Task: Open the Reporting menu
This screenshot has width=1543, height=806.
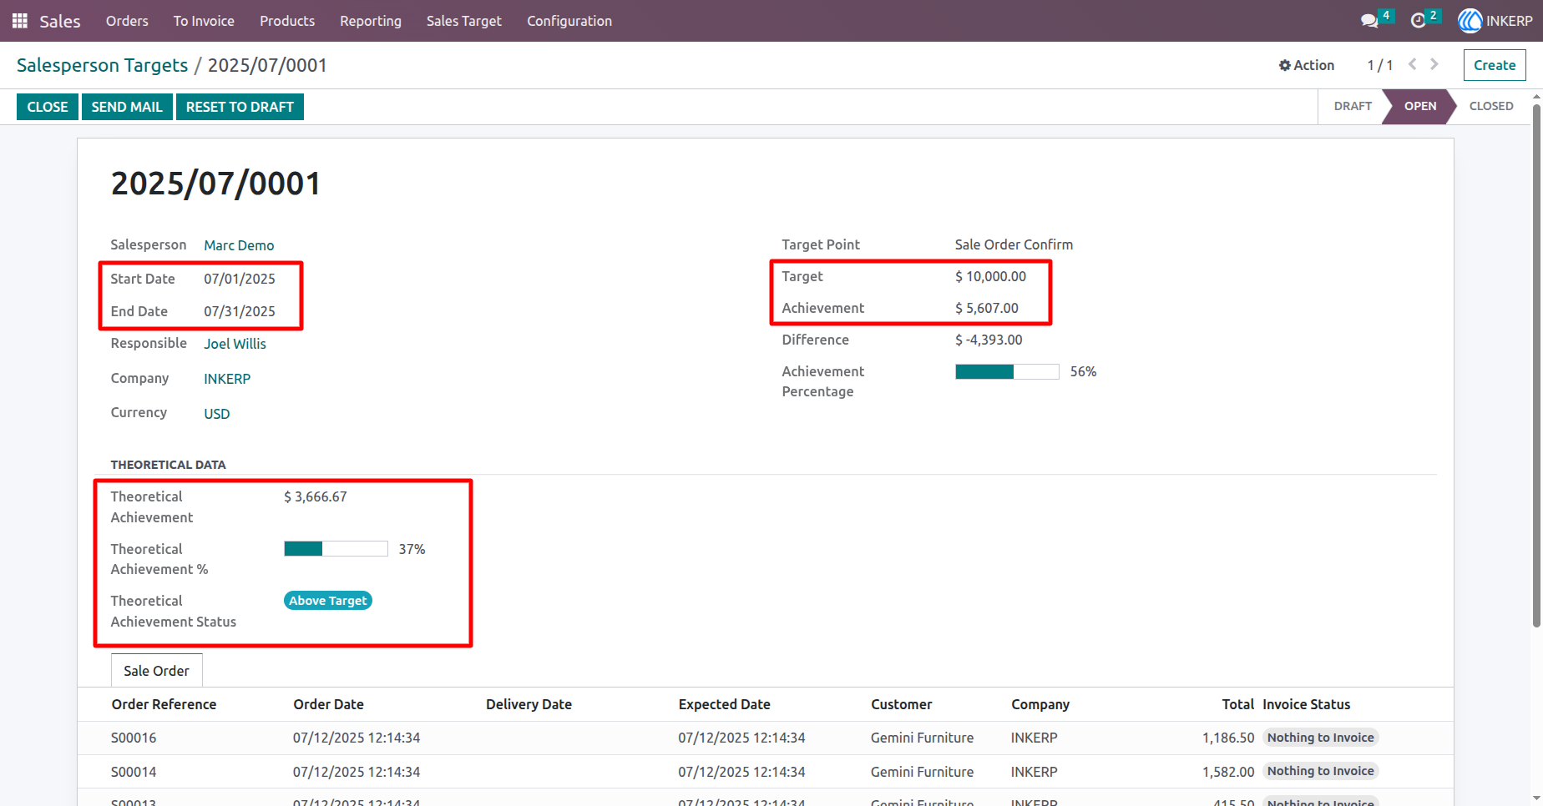Action: (371, 21)
